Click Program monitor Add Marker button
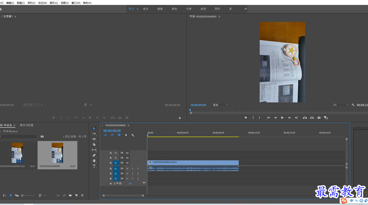The image size is (368, 205). [x=246, y=118]
